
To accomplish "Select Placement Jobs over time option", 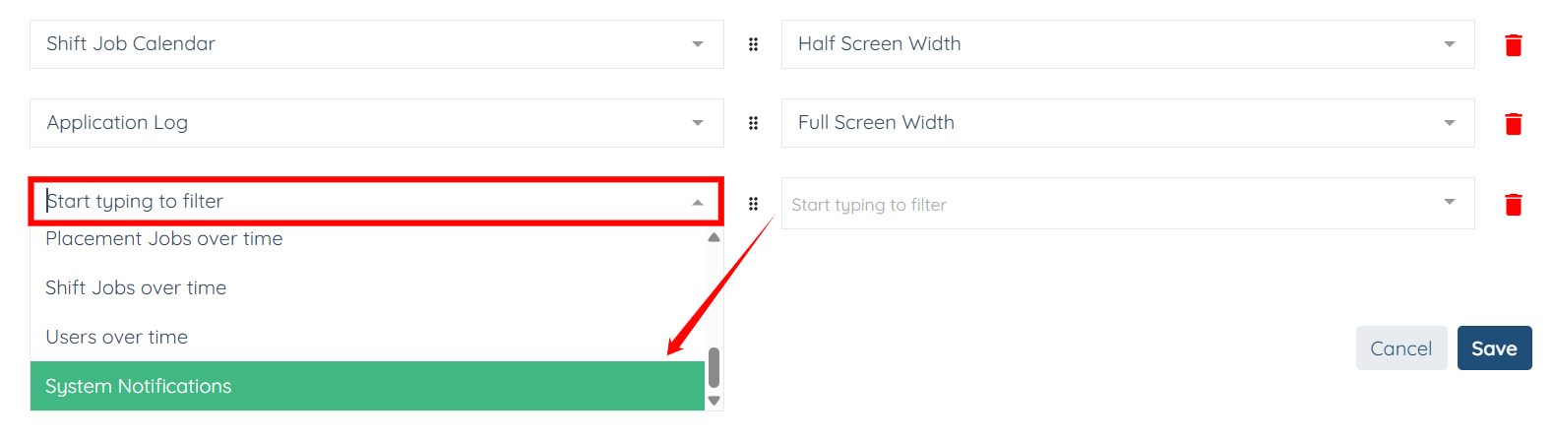I will click(164, 239).
